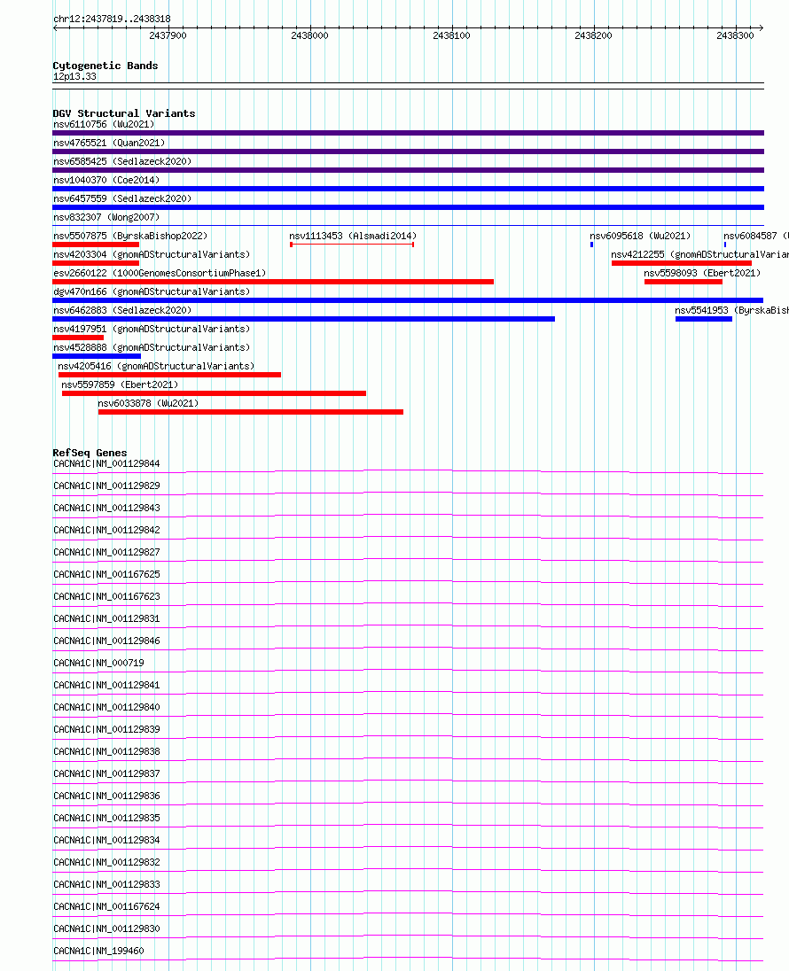This screenshot has height=971, width=789.
Task: Open nsv4203304 gnomAD variant label
Action: click(152, 254)
